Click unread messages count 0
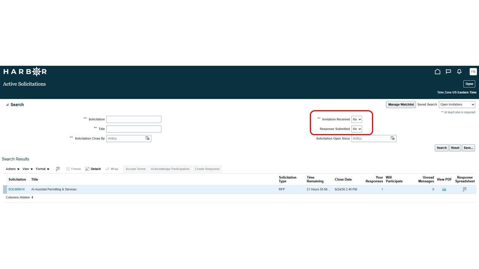Image resolution: width=479 pixels, height=269 pixels. [433, 189]
